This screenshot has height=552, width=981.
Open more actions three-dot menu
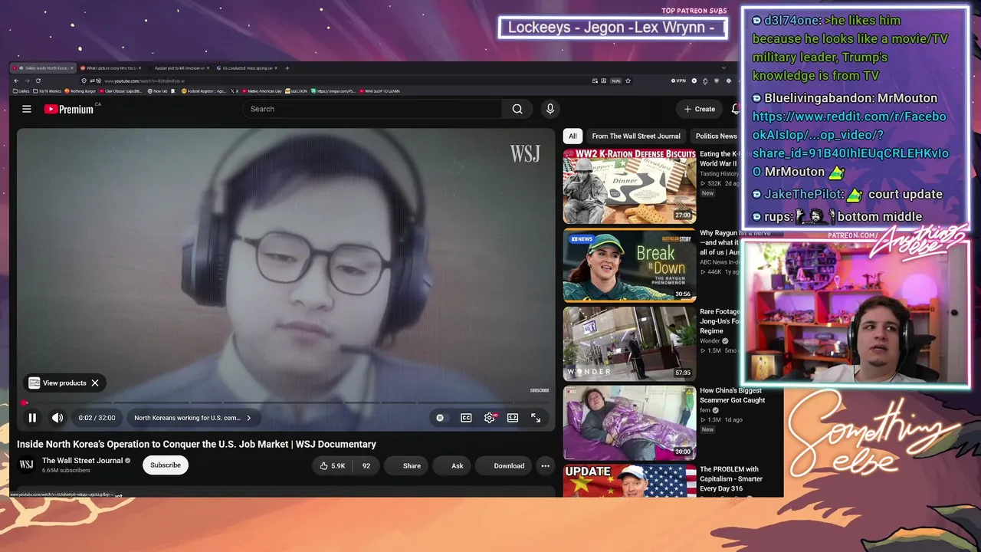point(545,465)
